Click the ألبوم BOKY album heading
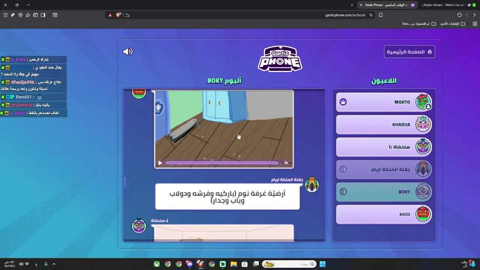Screen dimensions: 480x270 pyautogui.click(x=224, y=81)
